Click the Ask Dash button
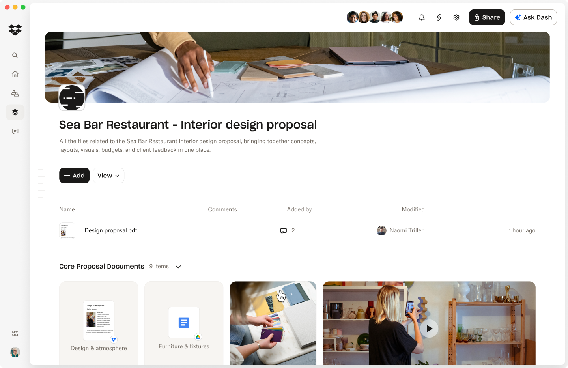568x368 pixels. [x=533, y=17]
